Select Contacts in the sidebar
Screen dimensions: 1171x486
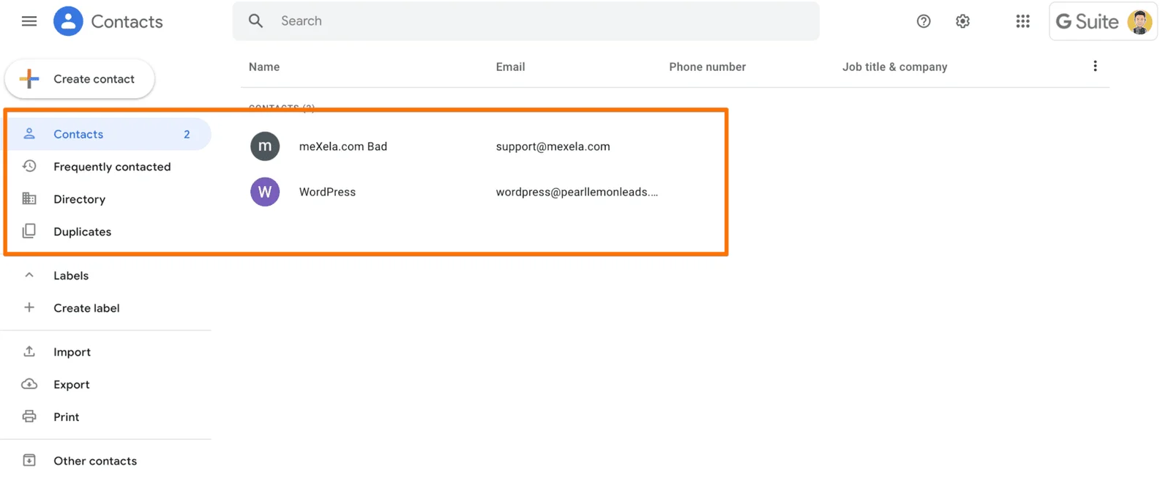pos(108,134)
